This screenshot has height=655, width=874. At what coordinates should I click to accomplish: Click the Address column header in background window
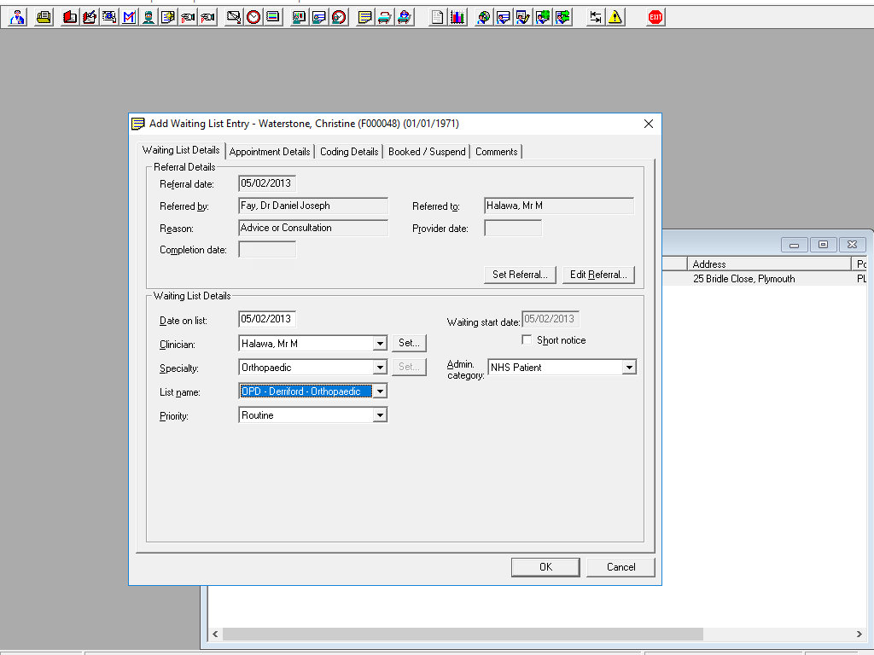click(769, 264)
